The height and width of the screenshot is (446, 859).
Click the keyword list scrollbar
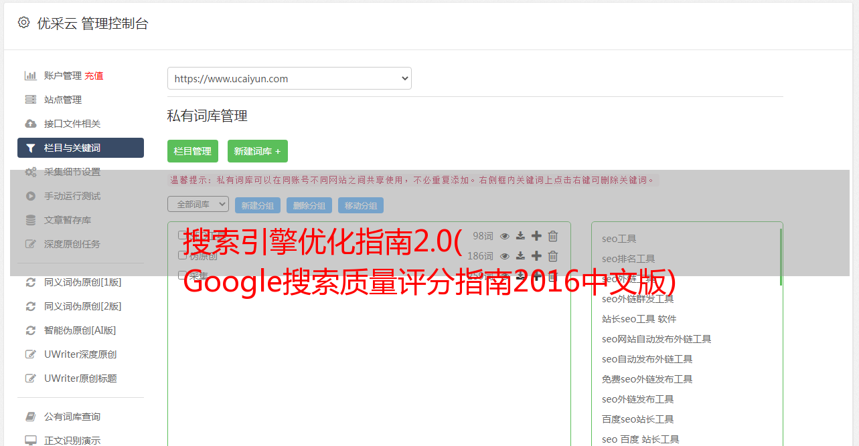781,257
